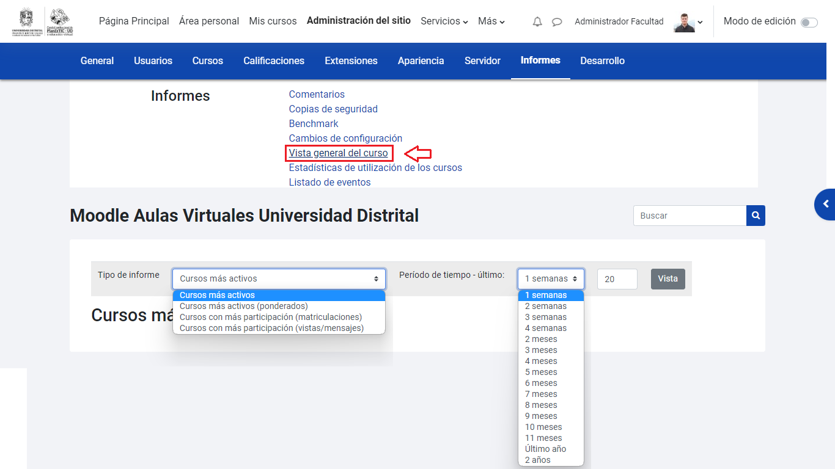Open the notifications bell icon
The height and width of the screenshot is (469, 835).
click(537, 22)
